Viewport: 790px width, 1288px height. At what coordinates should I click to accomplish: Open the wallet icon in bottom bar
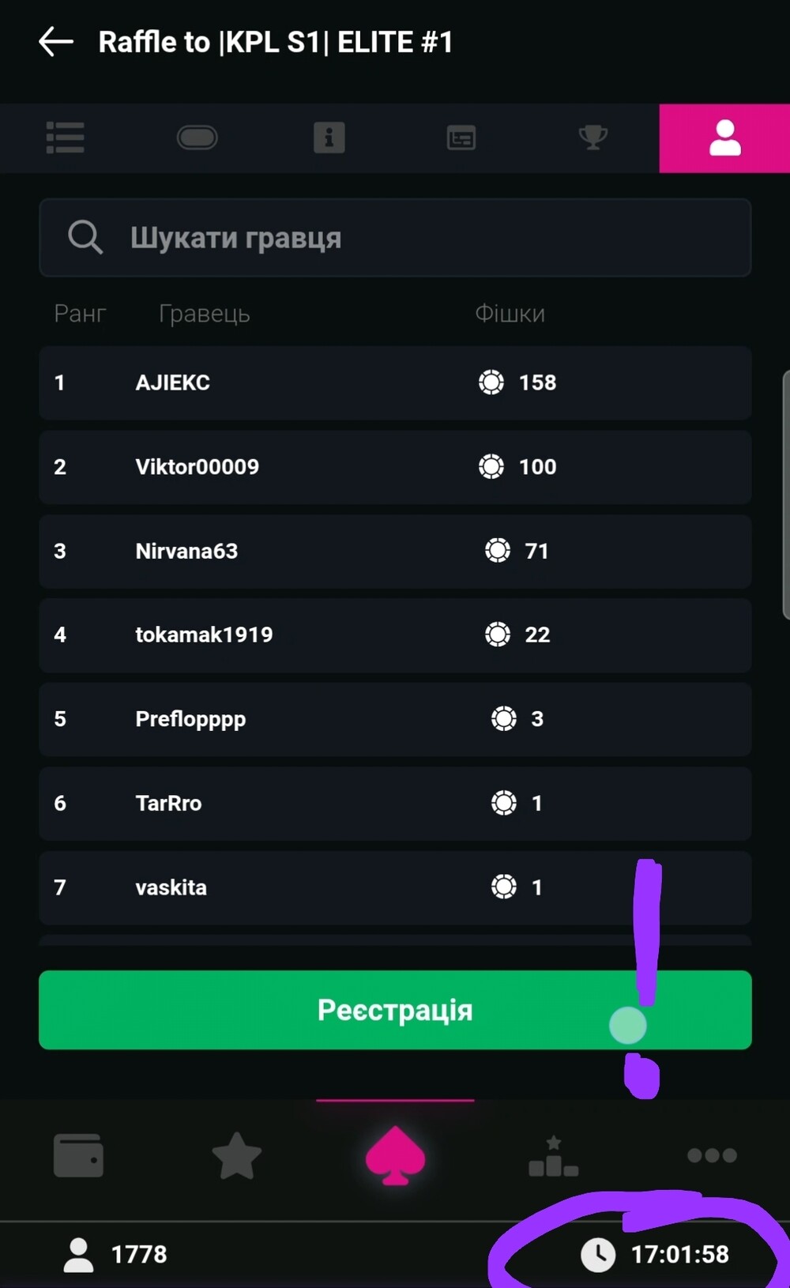pos(78,1155)
